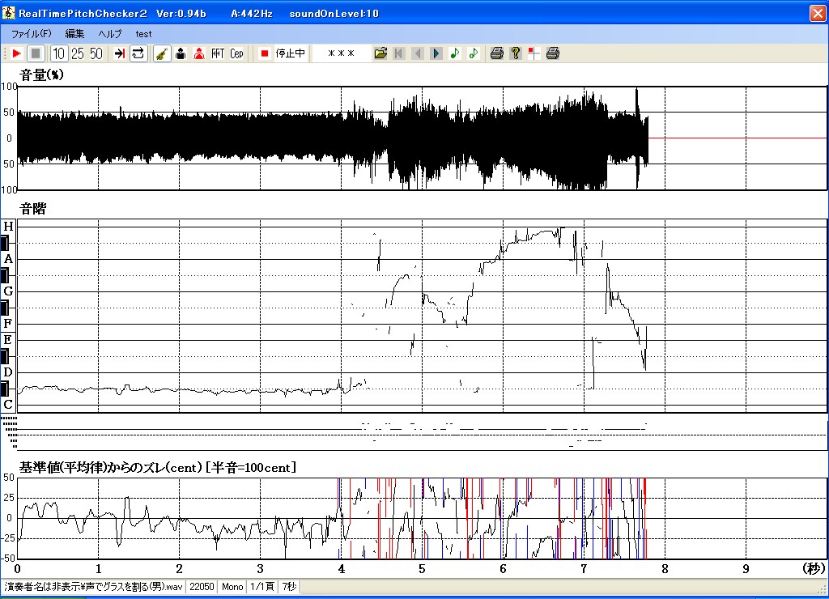Screen dimensions: 829x599
Task: Select the violin instrument mode icon
Action: 162,53
